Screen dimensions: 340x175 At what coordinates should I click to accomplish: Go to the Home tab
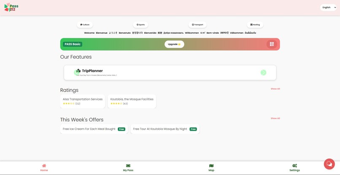point(44,168)
